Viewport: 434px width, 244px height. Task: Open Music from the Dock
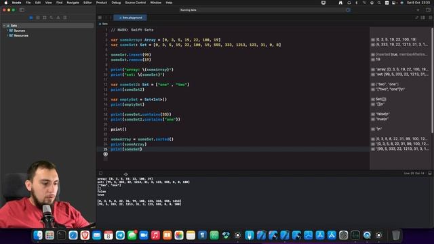(x=155, y=235)
